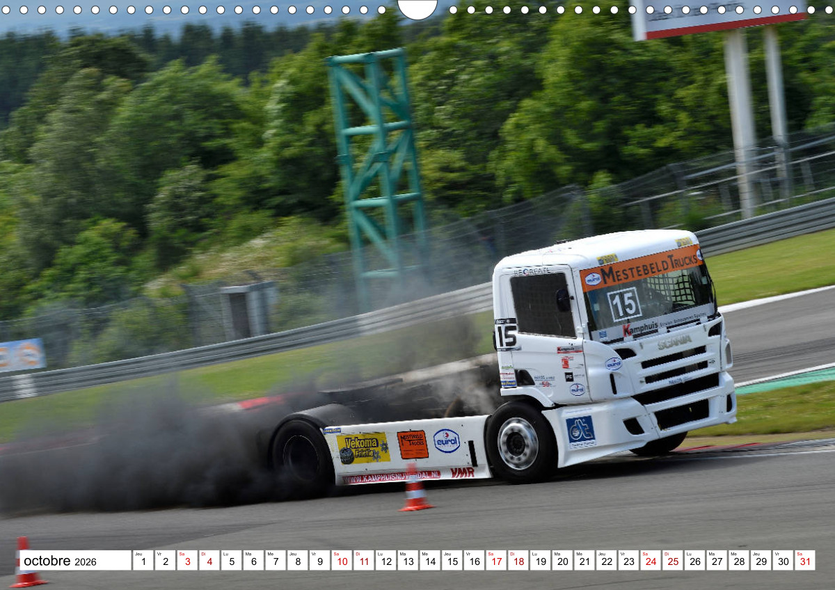Choose day 15 in the date row
This screenshot has width=835, height=590.
pyautogui.click(x=452, y=561)
